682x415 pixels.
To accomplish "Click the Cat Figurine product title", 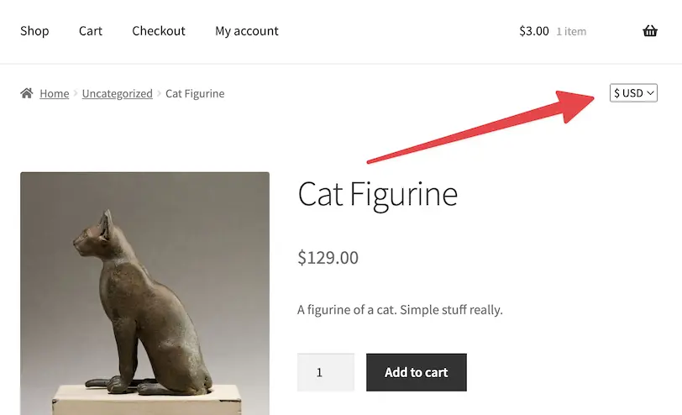I will point(377,195).
